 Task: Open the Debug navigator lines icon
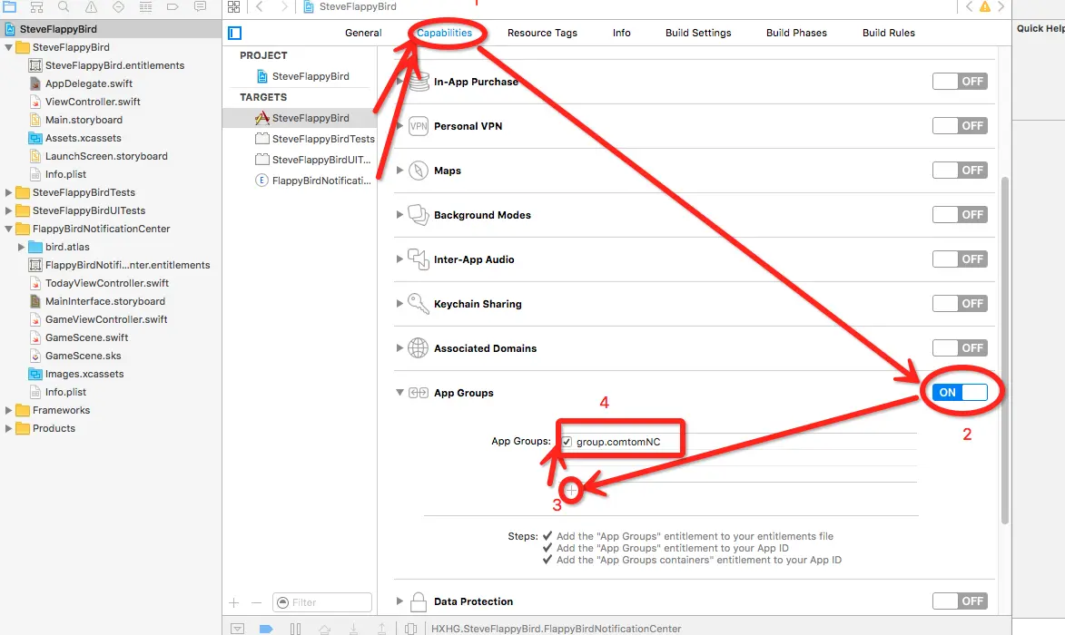145,6
